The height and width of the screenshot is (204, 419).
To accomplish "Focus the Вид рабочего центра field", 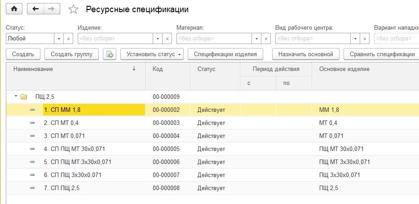I will click(313, 39).
